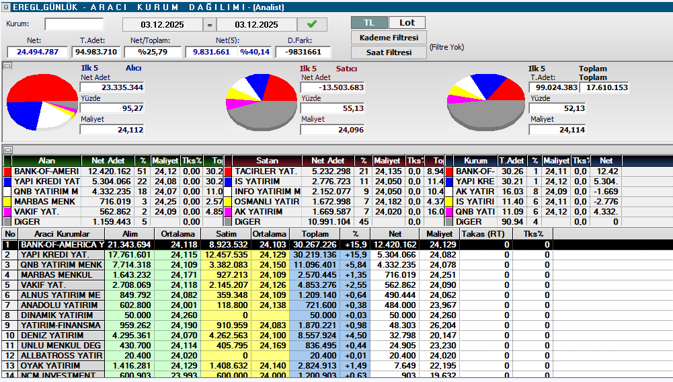Click the yellow swatch beside OSMANLI YATIR
Viewport: 673px width, 382px height.
point(228,202)
